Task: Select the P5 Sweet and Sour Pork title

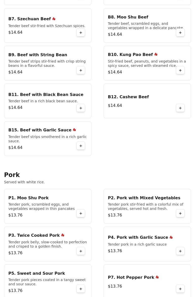Action: coord(36,273)
